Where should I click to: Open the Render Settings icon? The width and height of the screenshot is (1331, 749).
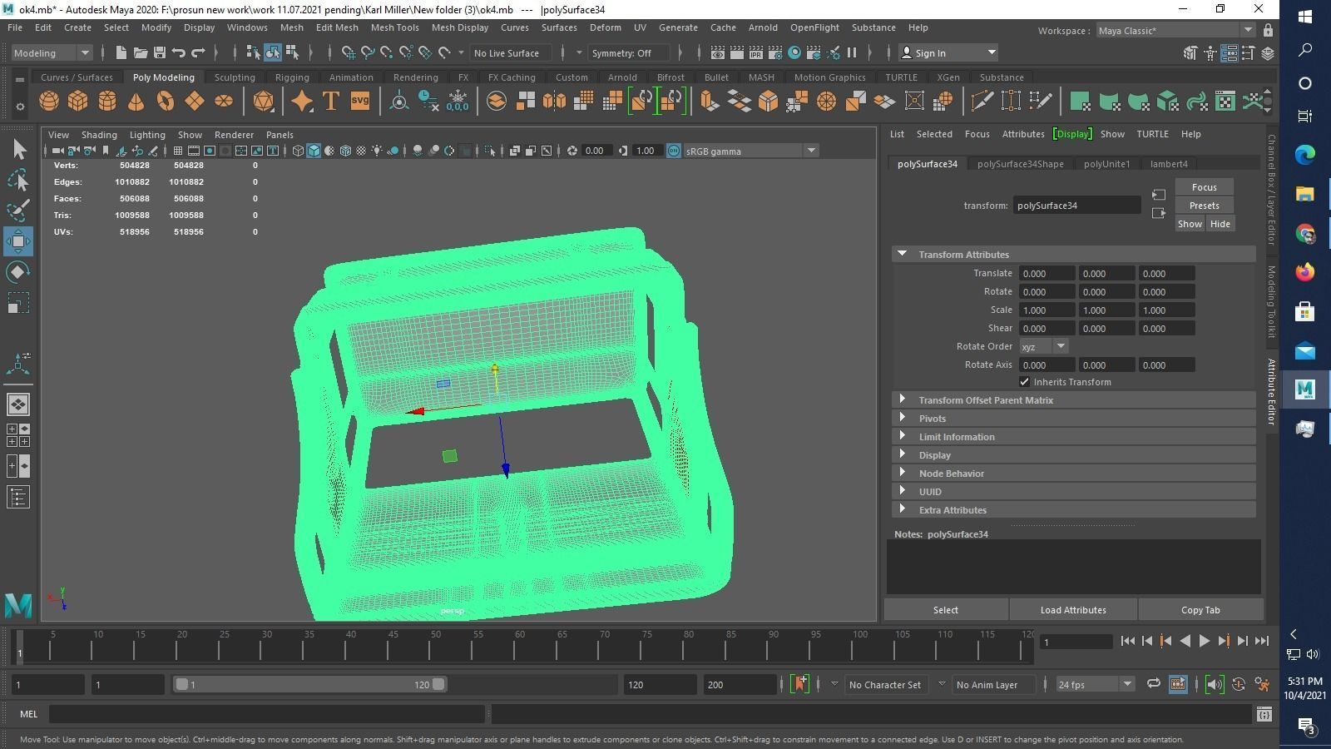pos(774,52)
